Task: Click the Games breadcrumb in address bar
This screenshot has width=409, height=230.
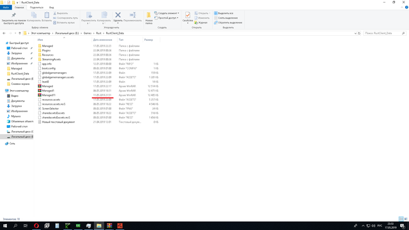Action: [88, 33]
